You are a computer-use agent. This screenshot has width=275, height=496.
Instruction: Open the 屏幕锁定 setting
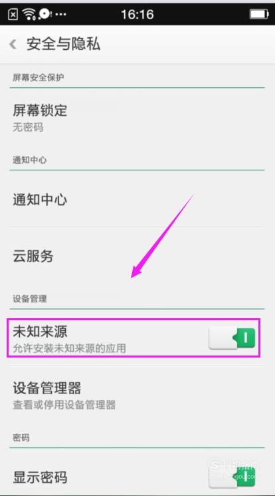(137, 118)
